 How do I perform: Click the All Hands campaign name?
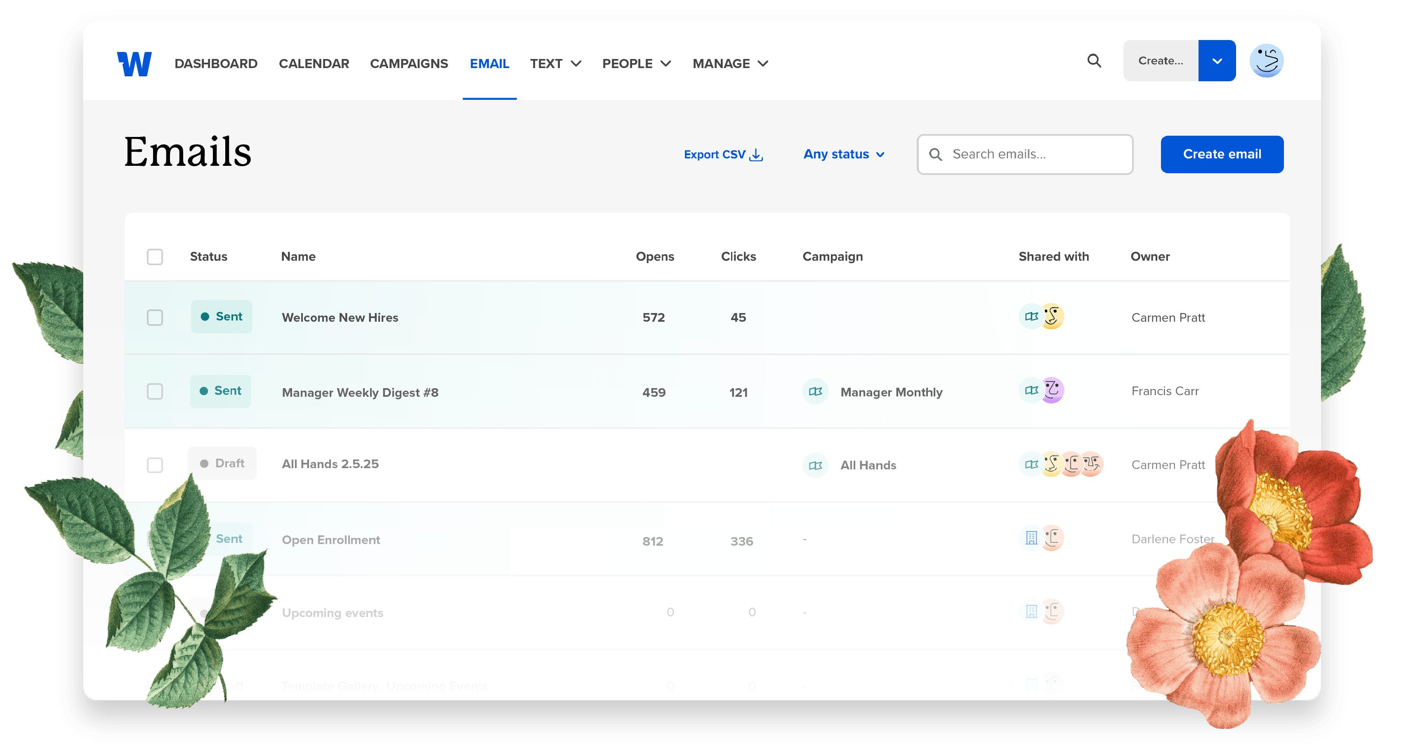[868, 465]
